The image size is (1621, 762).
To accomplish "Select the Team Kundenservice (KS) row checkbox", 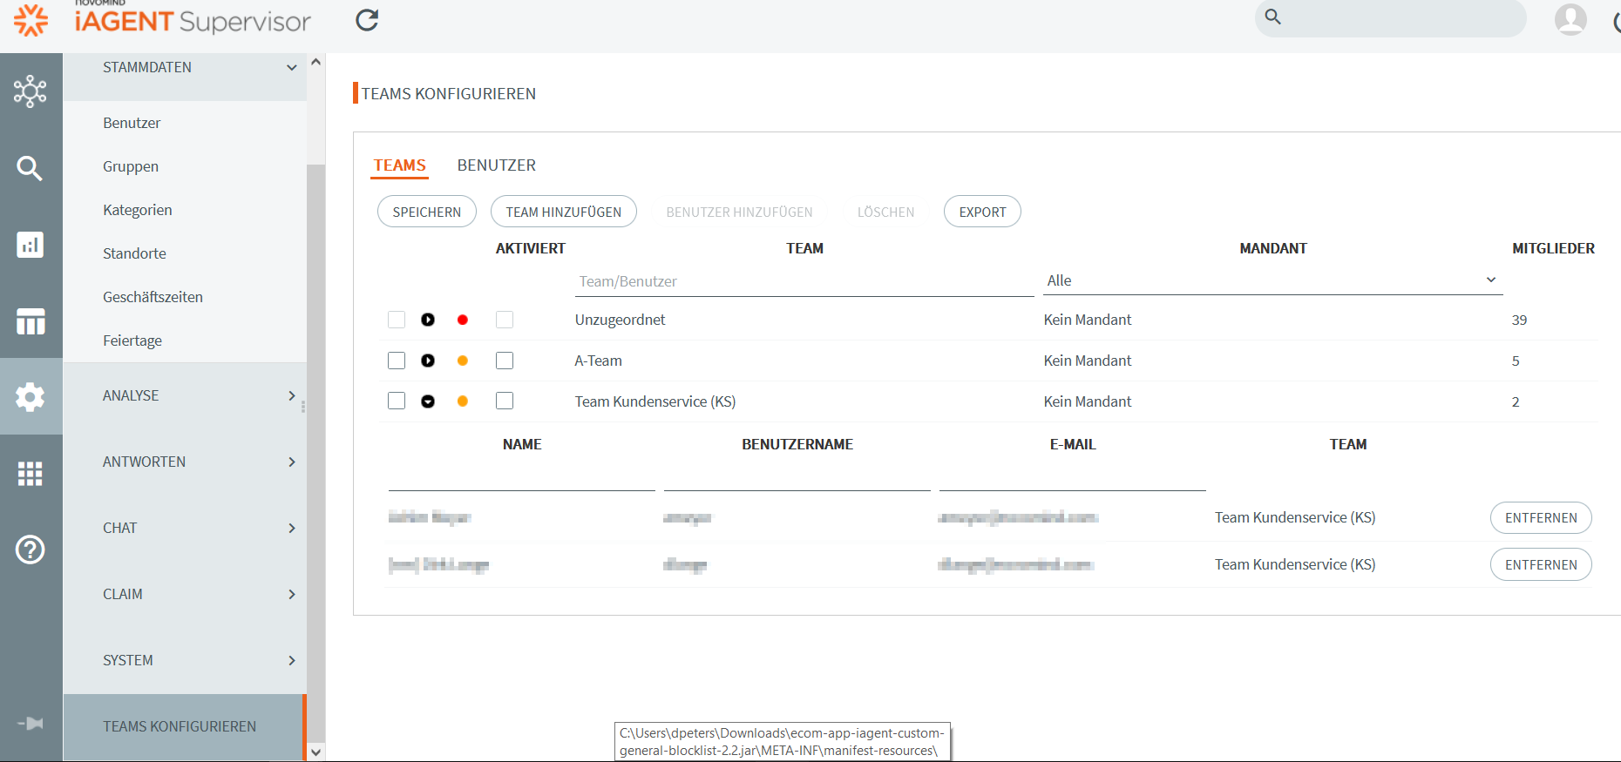I will (397, 401).
